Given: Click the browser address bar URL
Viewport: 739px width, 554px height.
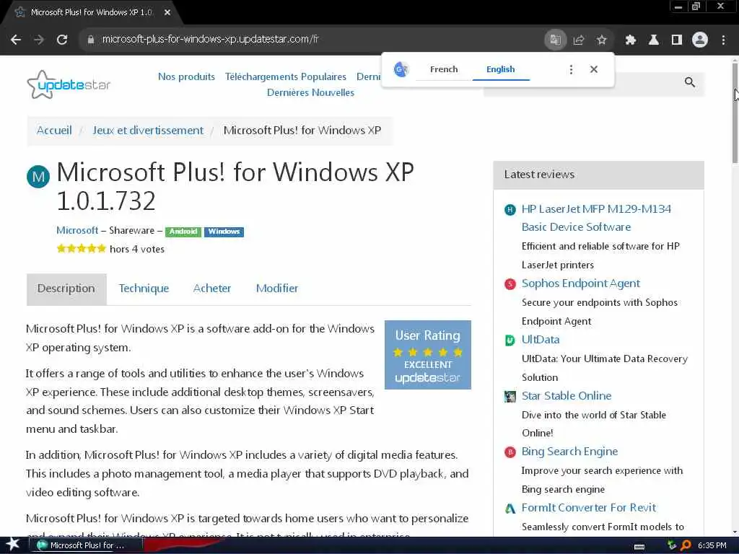Looking at the screenshot, I should (x=211, y=40).
